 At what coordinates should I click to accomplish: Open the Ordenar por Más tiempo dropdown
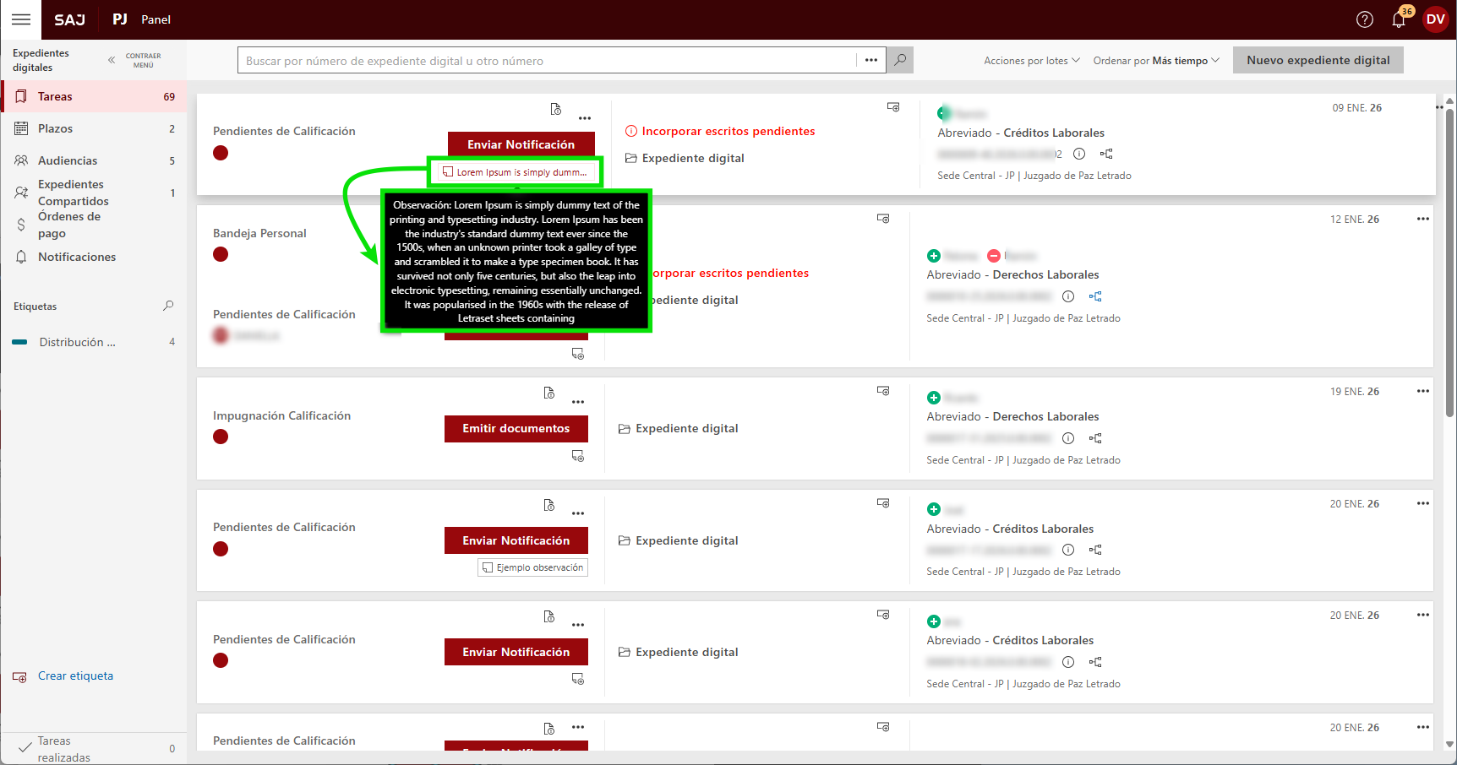(x=1155, y=61)
